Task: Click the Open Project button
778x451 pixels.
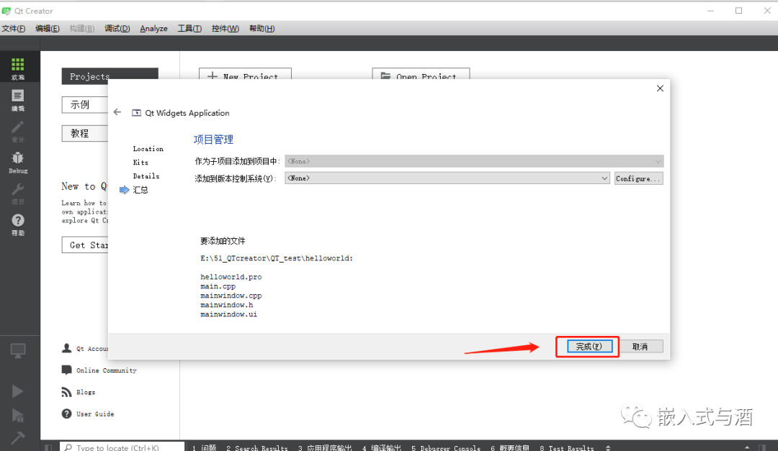Action: [421, 74]
